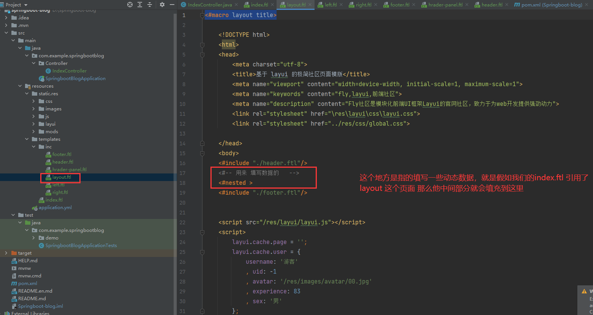Collapse the Controller package
The width and height of the screenshot is (593, 315).
click(33, 63)
